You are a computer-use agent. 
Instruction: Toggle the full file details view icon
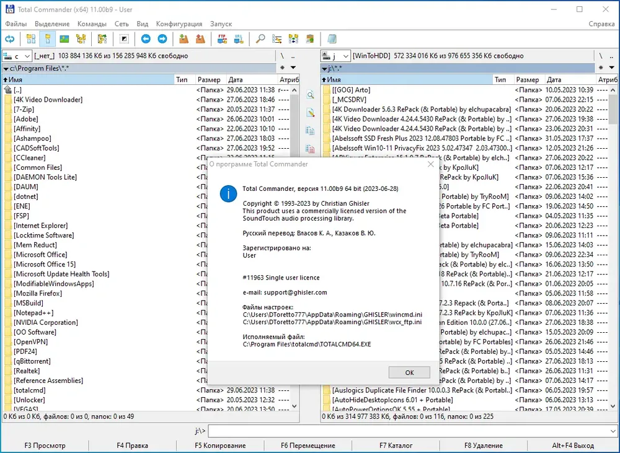pos(48,39)
